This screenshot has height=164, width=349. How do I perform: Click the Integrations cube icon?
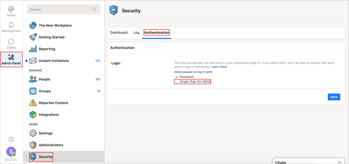coord(33,115)
